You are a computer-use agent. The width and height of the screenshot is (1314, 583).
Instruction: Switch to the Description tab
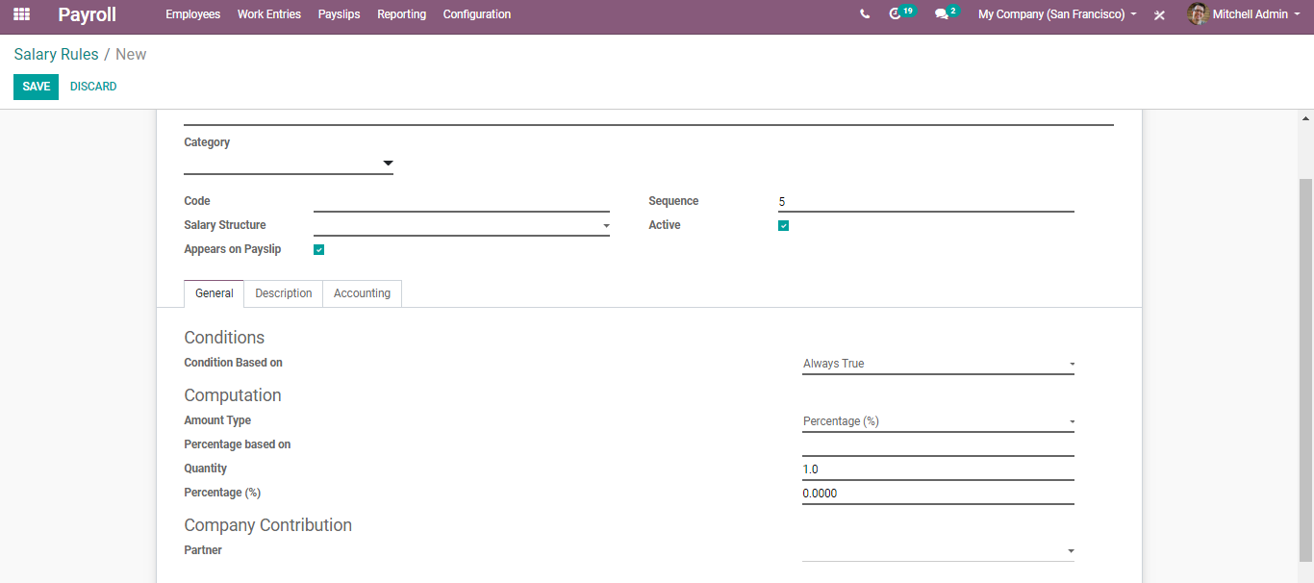(284, 293)
